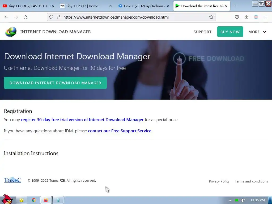Save page to Pocket icon

tap(237, 17)
